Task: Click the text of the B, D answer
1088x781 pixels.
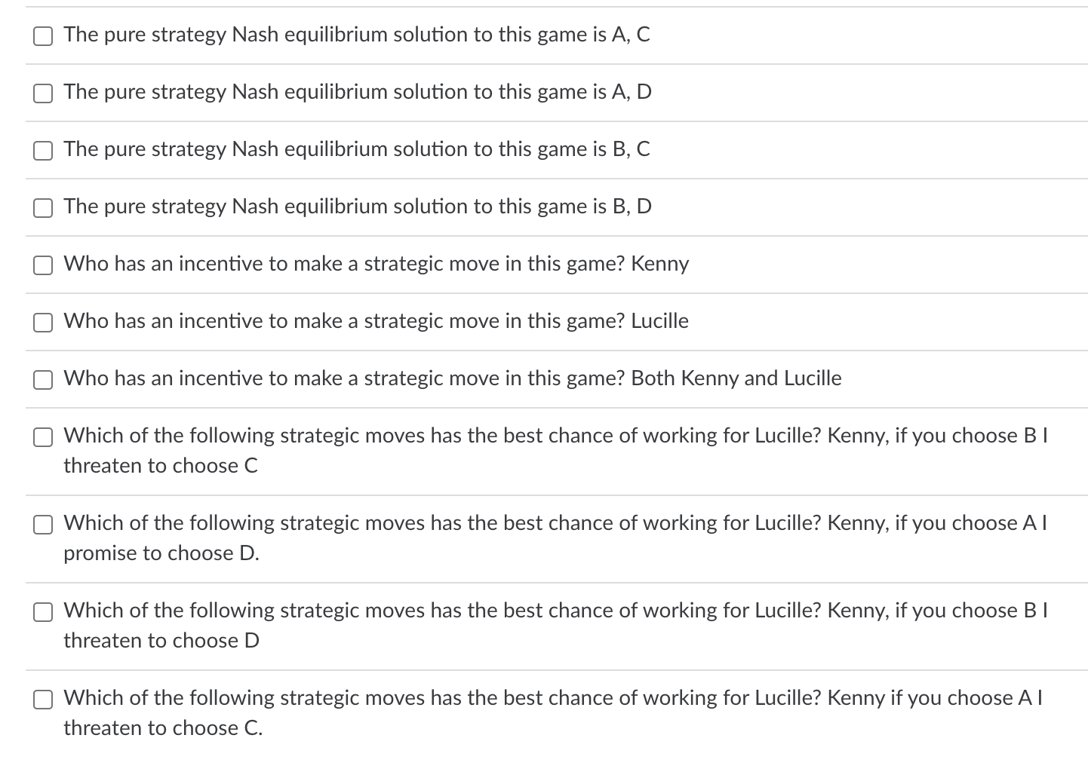Action: coord(358,207)
